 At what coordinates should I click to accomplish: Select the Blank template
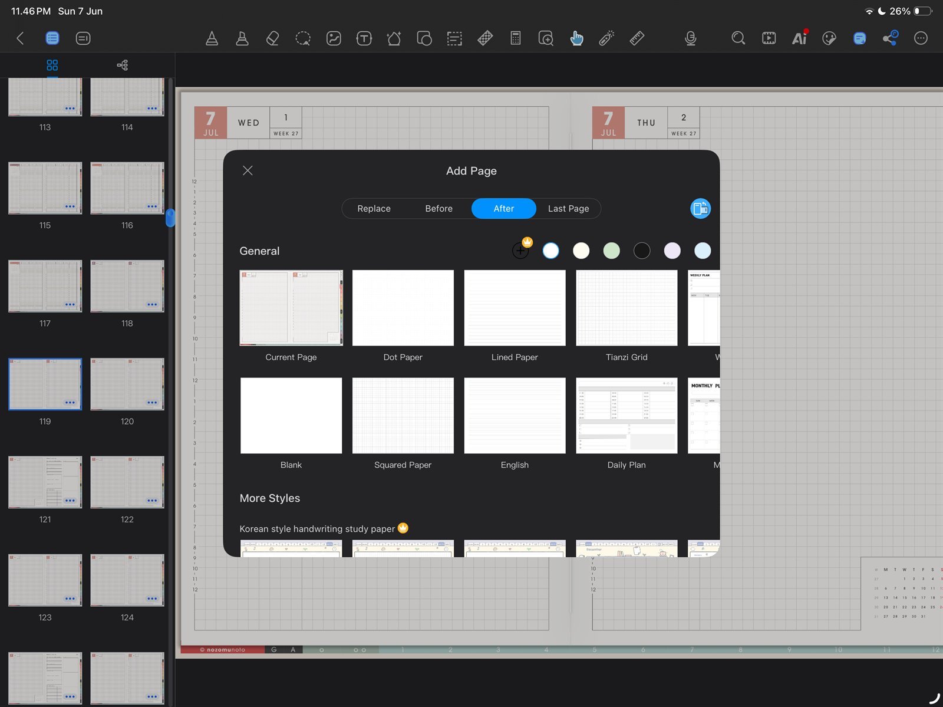click(291, 416)
